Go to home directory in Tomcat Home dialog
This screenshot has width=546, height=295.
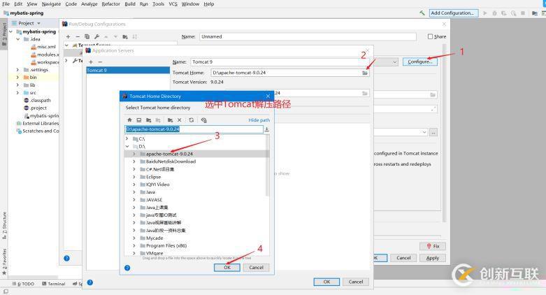(x=129, y=120)
